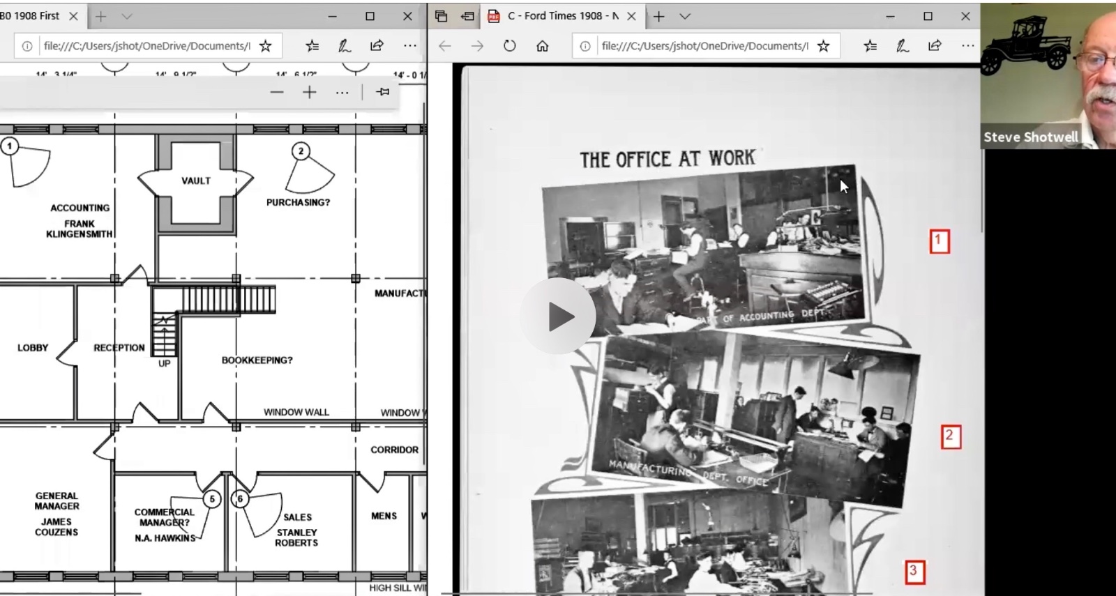The width and height of the screenshot is (1116, 596).
Task: Add Ford Times page to favorites star
Action: tap(824, 46)
